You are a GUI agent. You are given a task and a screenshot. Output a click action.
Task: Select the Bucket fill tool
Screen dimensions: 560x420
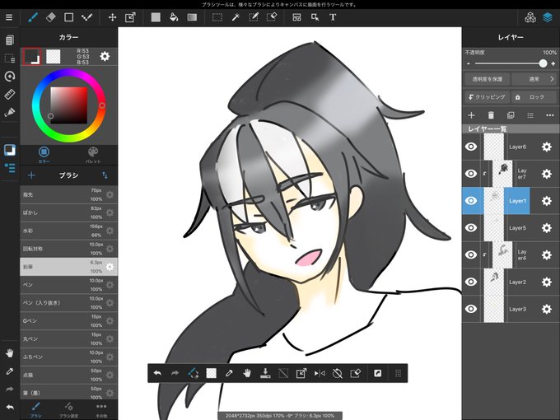coord(174,17)
